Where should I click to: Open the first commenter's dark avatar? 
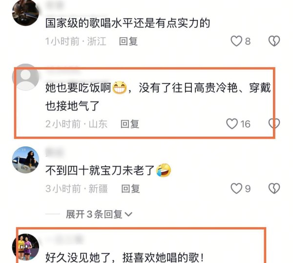click(25, 12)
